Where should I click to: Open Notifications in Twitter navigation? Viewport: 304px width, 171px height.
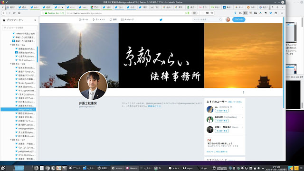[113, 19]
